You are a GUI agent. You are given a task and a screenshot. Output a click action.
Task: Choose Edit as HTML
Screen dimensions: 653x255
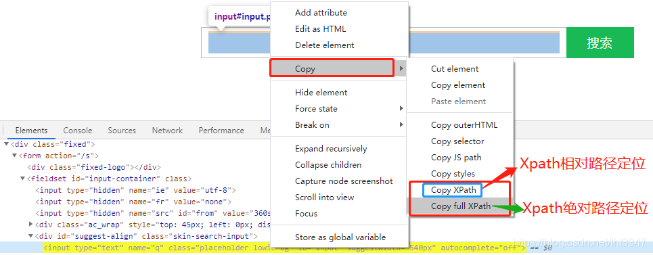tap(320, 28)
